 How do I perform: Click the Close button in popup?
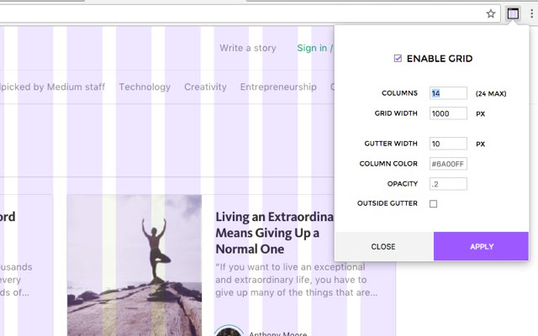(x=384, y=246)
